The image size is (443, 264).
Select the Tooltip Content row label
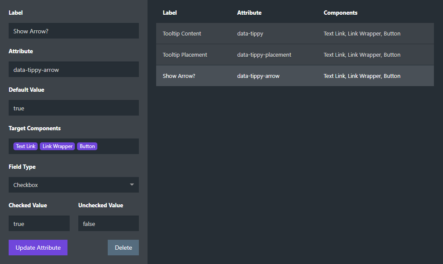coord(182,33)
